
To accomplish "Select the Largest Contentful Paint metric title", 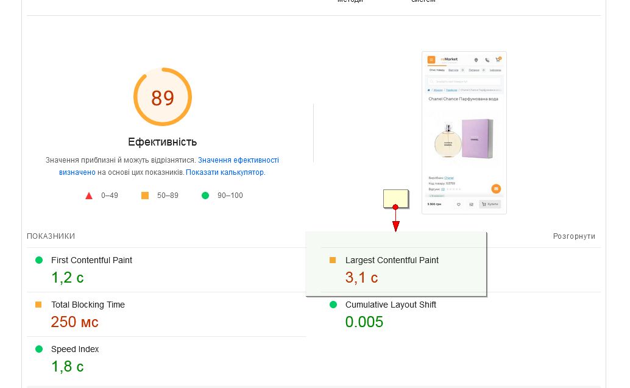I will click(392, 260).
